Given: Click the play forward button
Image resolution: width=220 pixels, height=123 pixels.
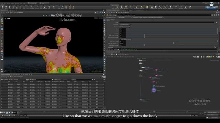Looking at the screenshot, I should 9,112.
